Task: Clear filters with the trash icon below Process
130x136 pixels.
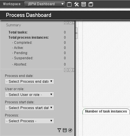Action: pyautogui.click(x=65, y=130)
